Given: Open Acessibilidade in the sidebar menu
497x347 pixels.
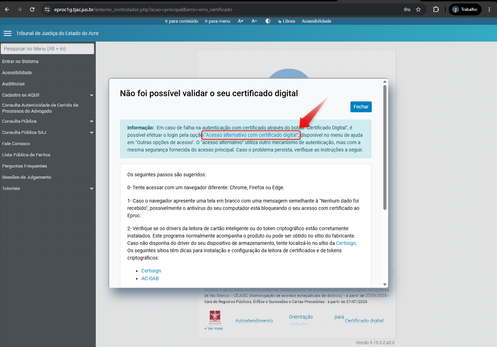Looking at the screenshot, I should point(17,72).
